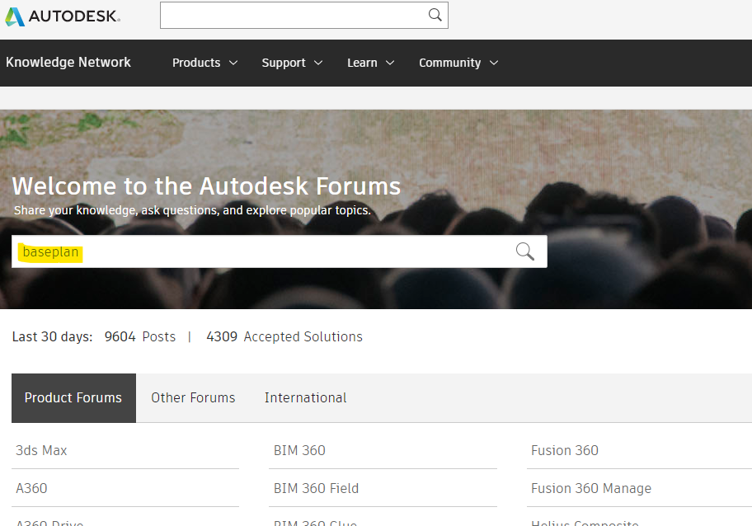Open the Knowledge Network link
This screenshot has height=526, width=752.
pos(68,62)
